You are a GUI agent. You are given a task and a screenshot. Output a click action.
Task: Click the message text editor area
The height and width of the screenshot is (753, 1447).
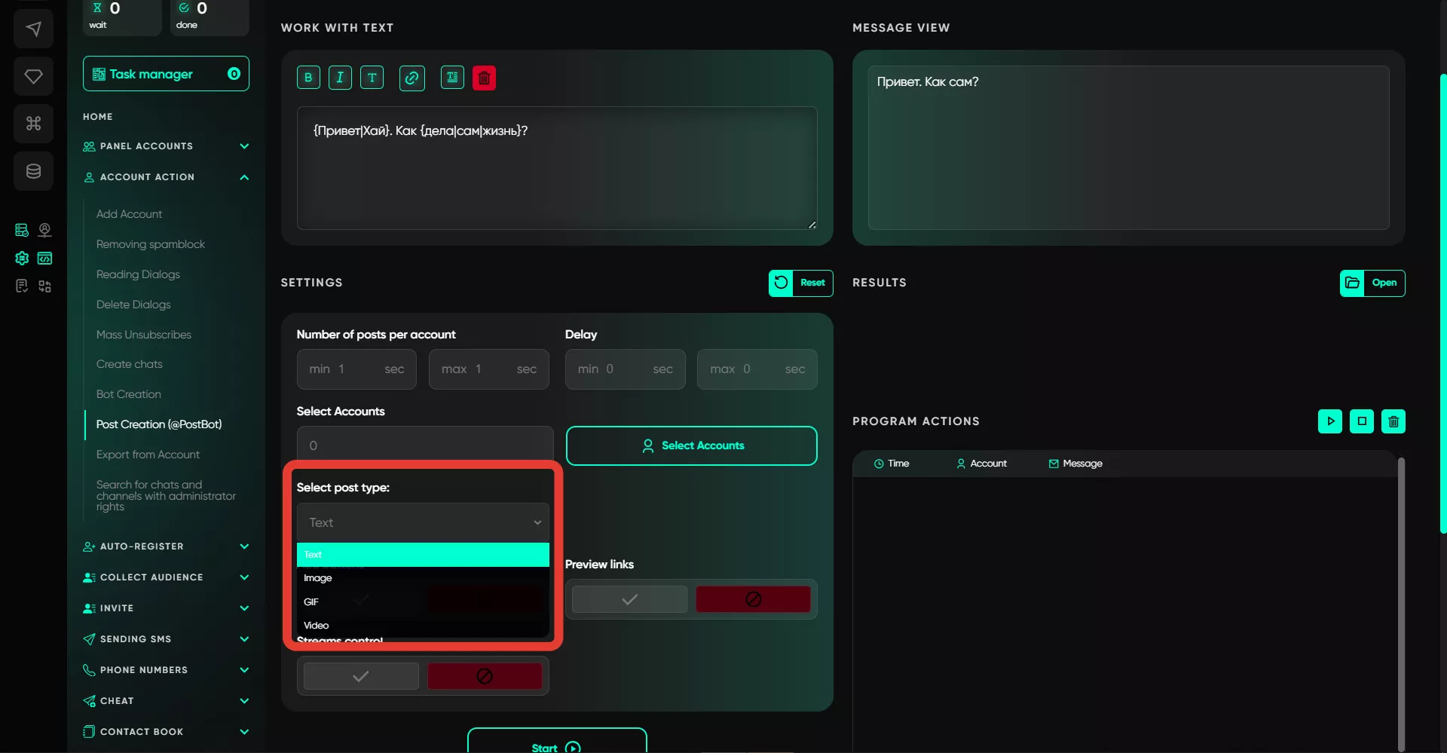point(557,168)
